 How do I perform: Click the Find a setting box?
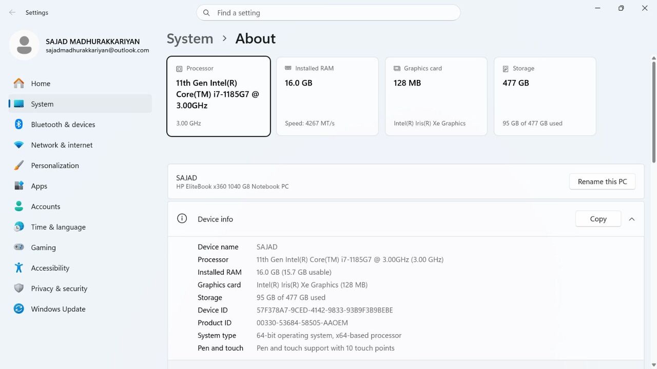(328, 13)
